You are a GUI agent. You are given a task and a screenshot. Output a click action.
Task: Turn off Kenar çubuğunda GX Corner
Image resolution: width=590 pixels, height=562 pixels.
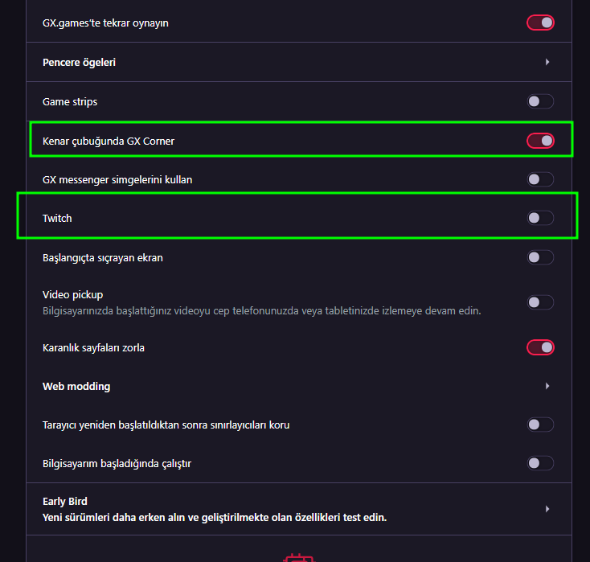point(540,141)
